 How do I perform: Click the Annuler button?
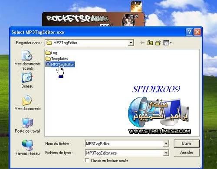[x=187, y=153]
